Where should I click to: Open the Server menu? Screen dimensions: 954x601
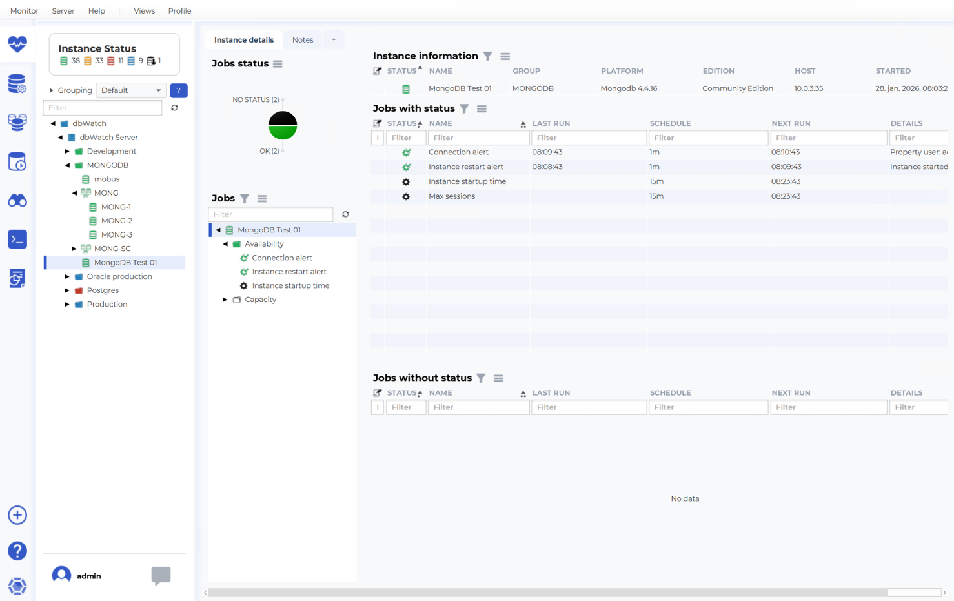tap(63, 11)
